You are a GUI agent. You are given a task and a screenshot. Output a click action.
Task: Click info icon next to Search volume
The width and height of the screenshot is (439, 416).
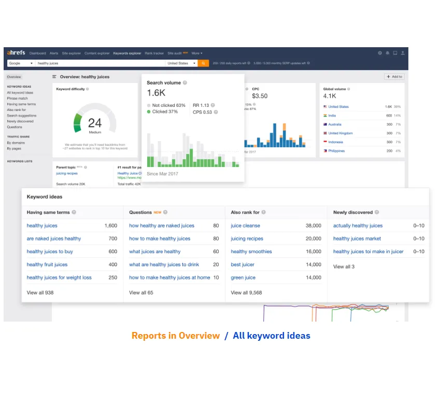[185, 82]
